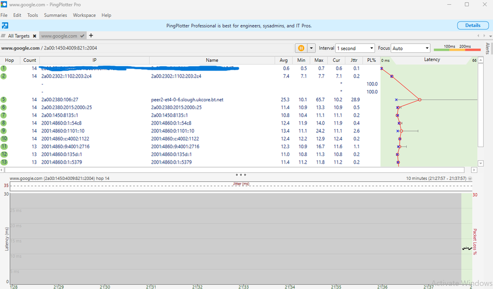Open the Summaries menu
Screen dimensions: 493x289
(x=55, y=15)
